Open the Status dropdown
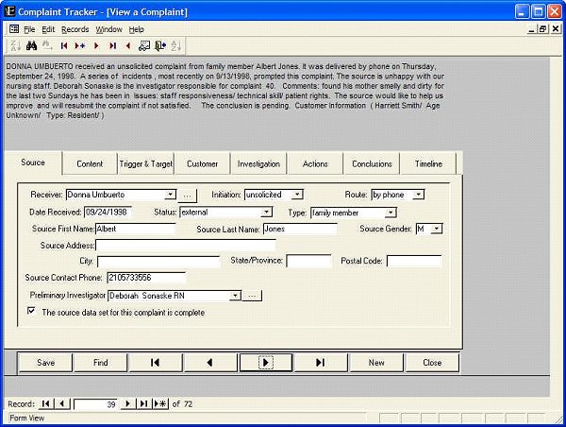 tap(254, 213)
